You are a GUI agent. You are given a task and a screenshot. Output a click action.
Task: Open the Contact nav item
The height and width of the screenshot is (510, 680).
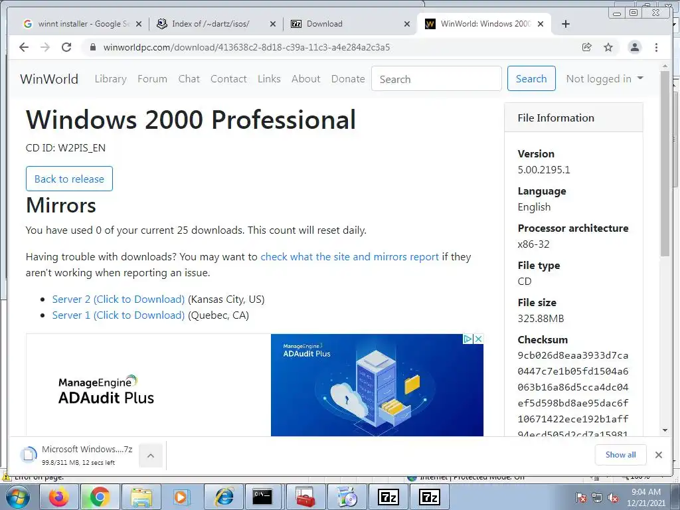228,79
